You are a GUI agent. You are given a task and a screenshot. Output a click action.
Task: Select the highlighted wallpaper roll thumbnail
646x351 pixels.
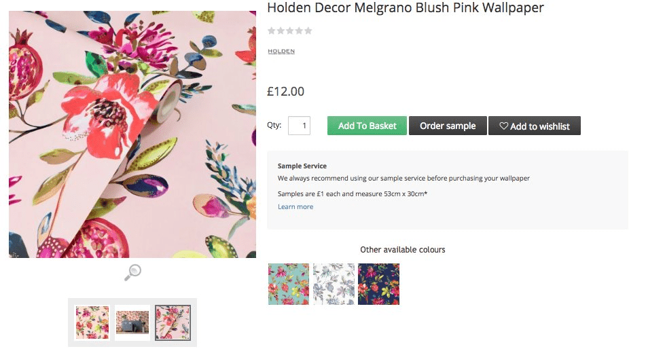[x=173, y=322]
